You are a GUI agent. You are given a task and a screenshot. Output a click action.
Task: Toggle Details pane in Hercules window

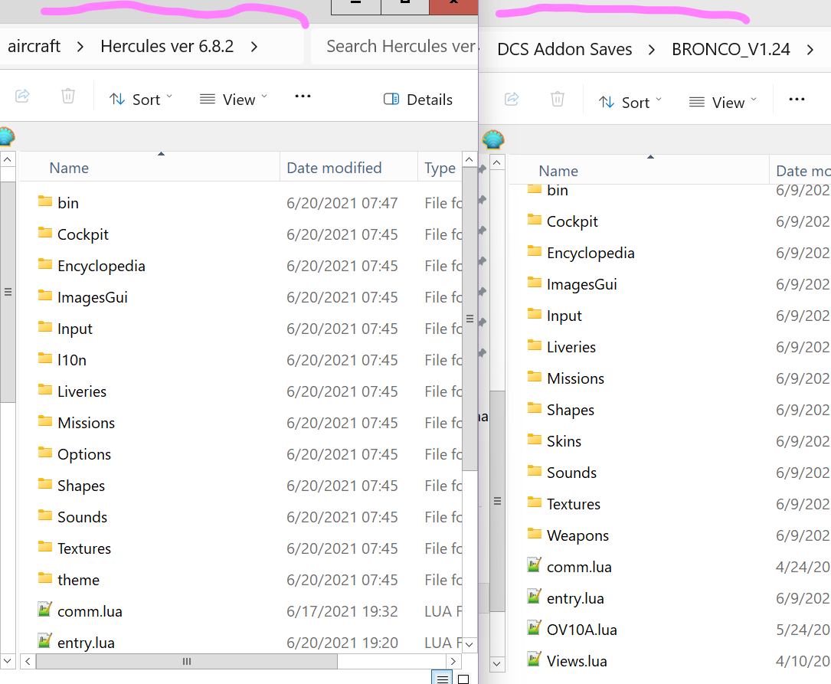coord(417,99)
